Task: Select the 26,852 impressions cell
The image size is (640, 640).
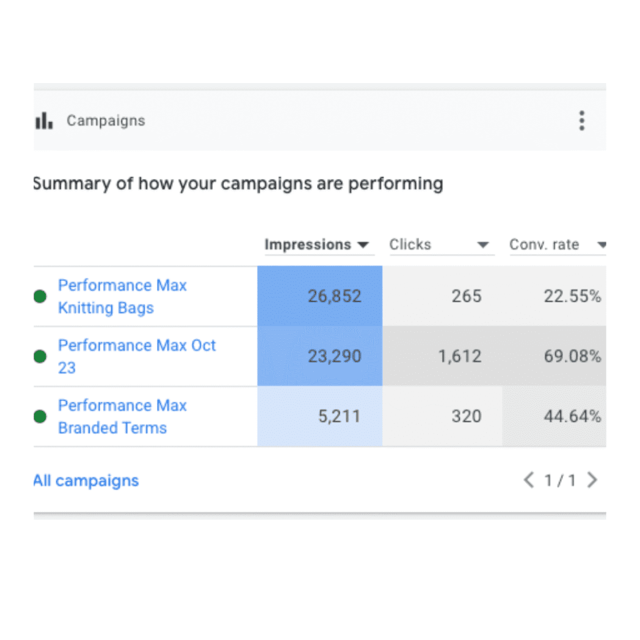Action: tap(334, 296)
